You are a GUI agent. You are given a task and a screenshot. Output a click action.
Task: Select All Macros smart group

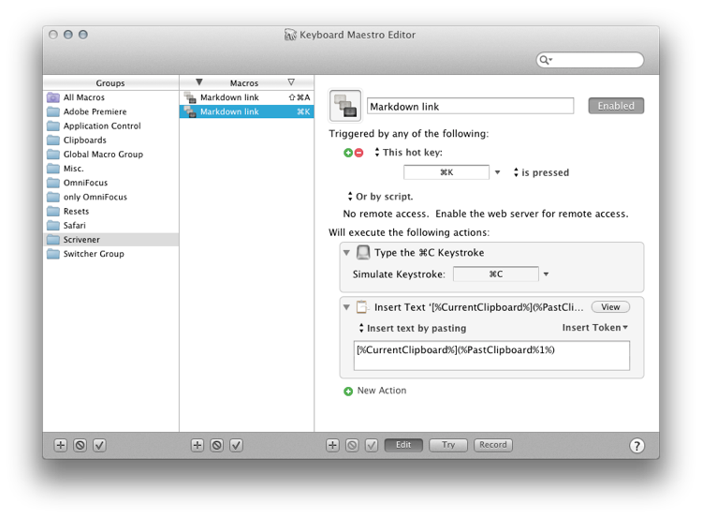(111, 97)
